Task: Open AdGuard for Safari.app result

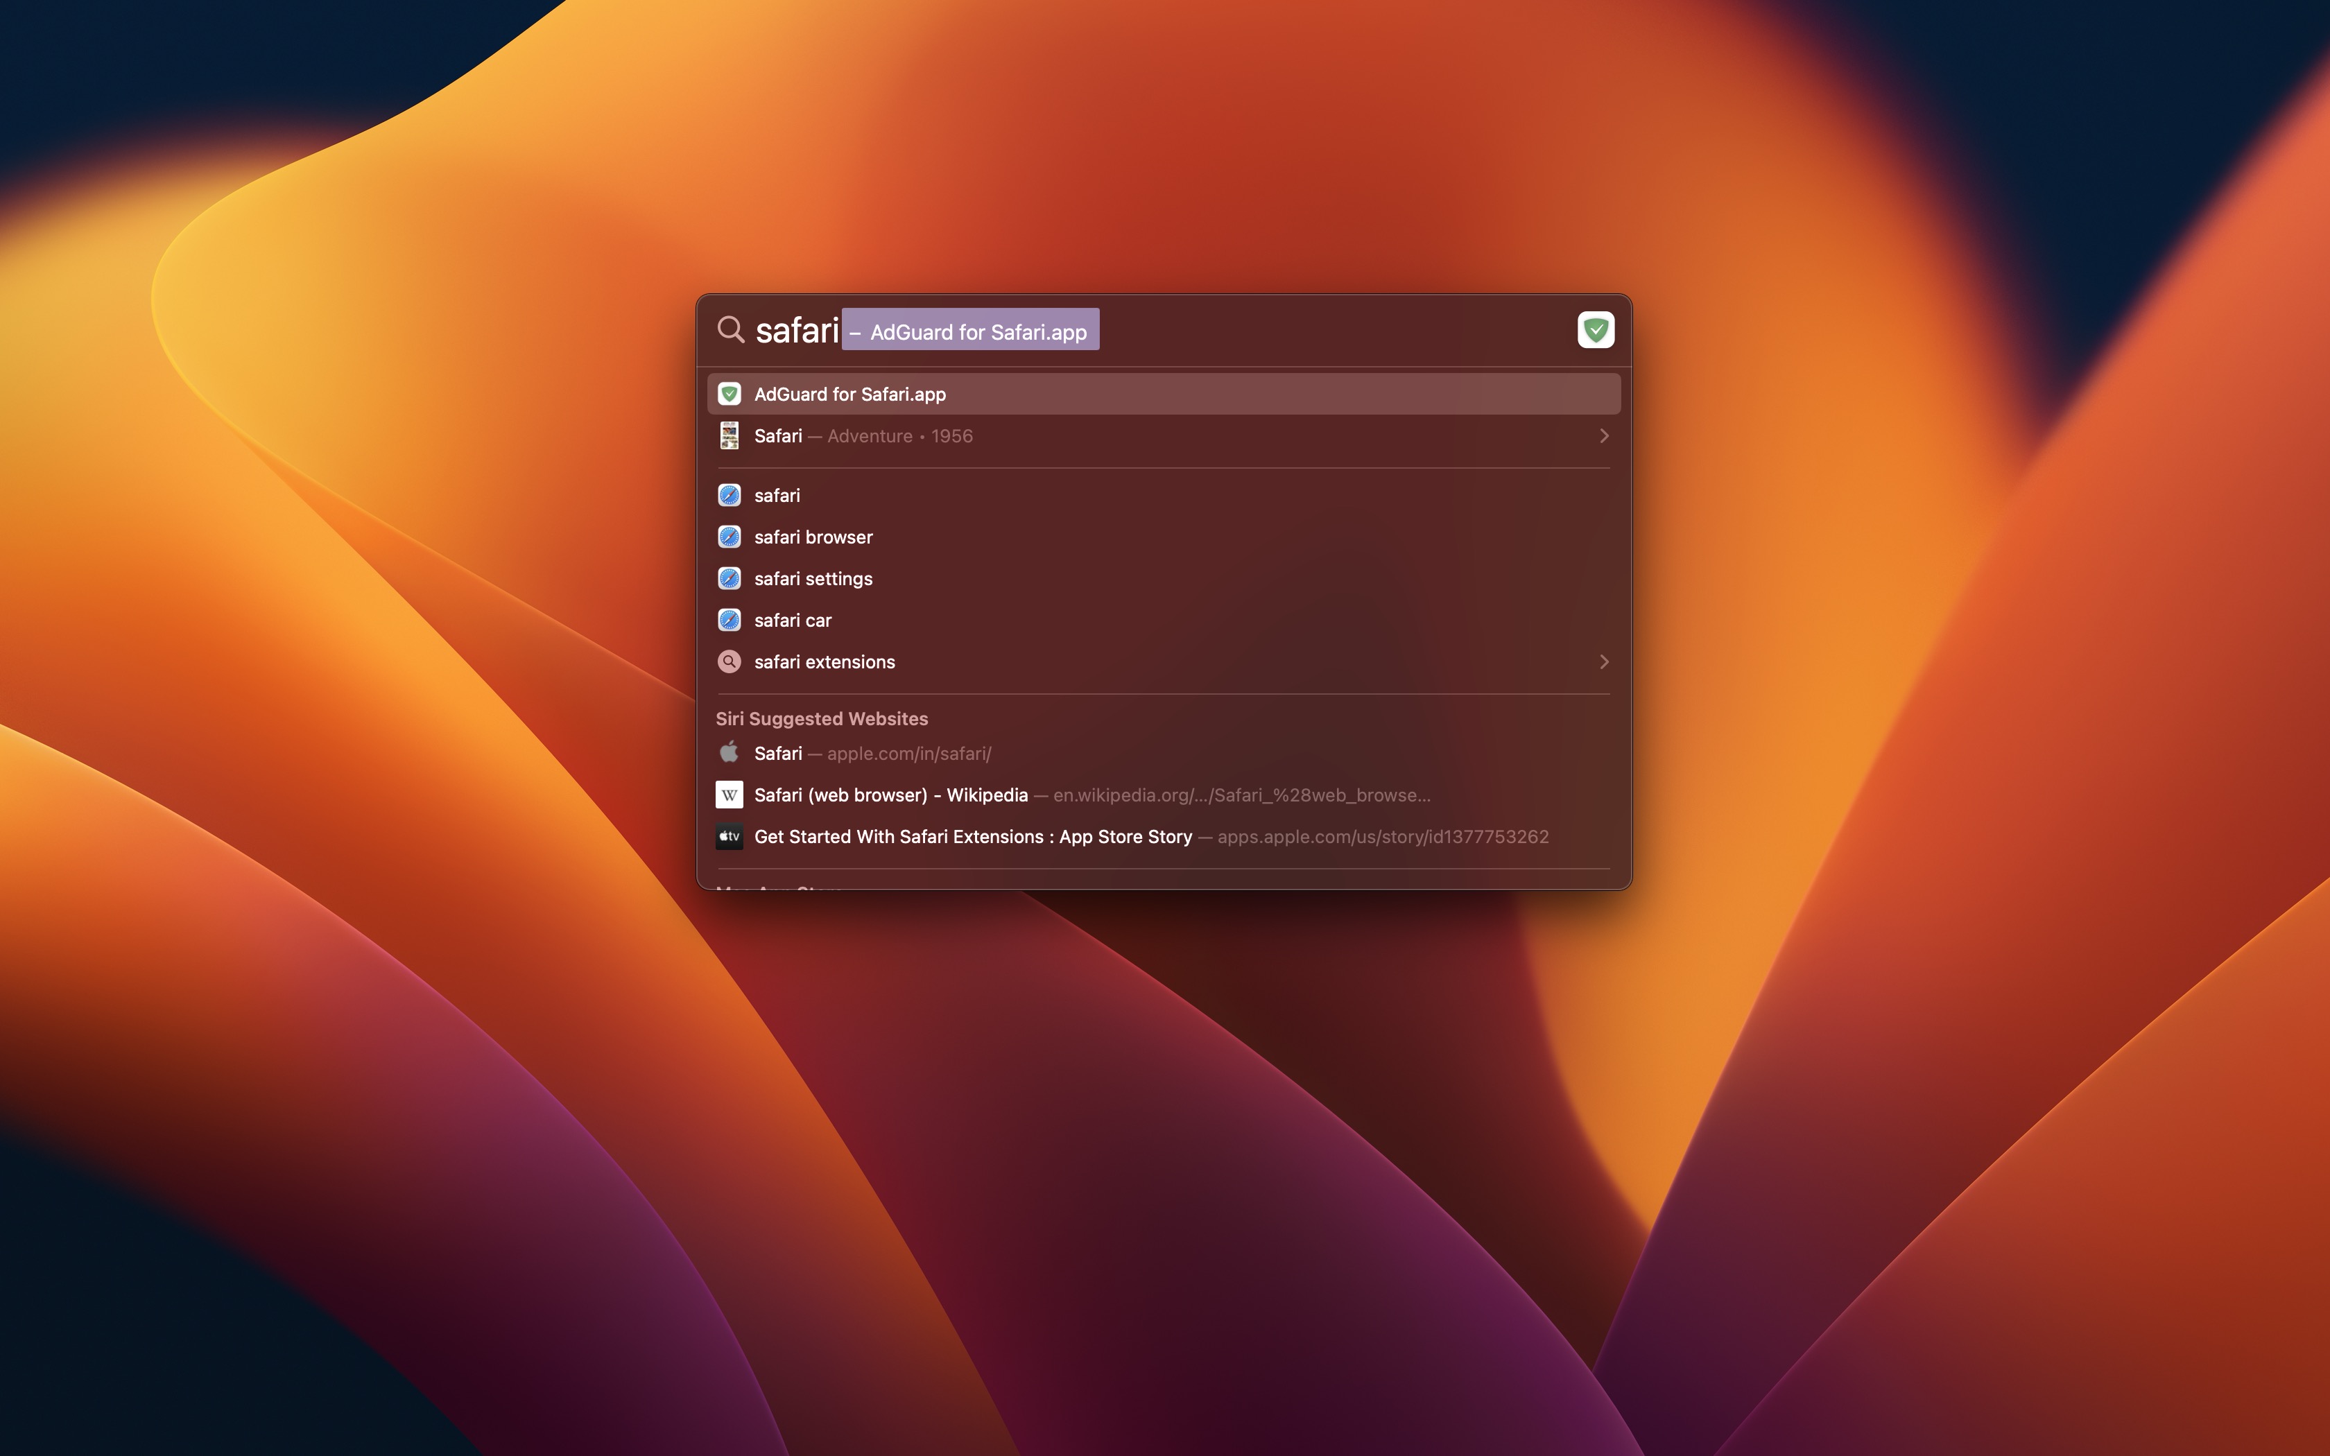Action: click(850, 394)
